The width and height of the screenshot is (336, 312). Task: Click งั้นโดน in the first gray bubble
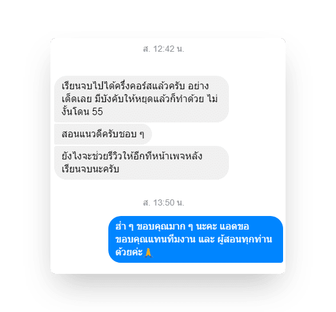click(x=76, y=111)
